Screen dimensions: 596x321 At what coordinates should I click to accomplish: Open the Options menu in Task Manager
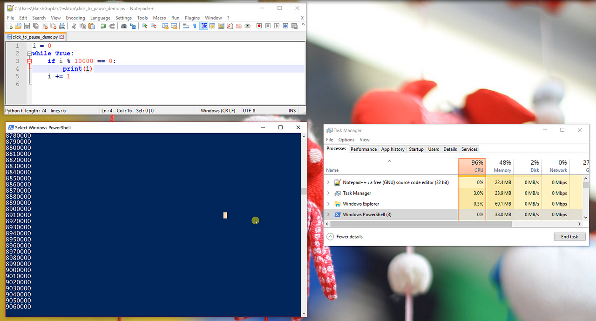(x=346, y=140)
